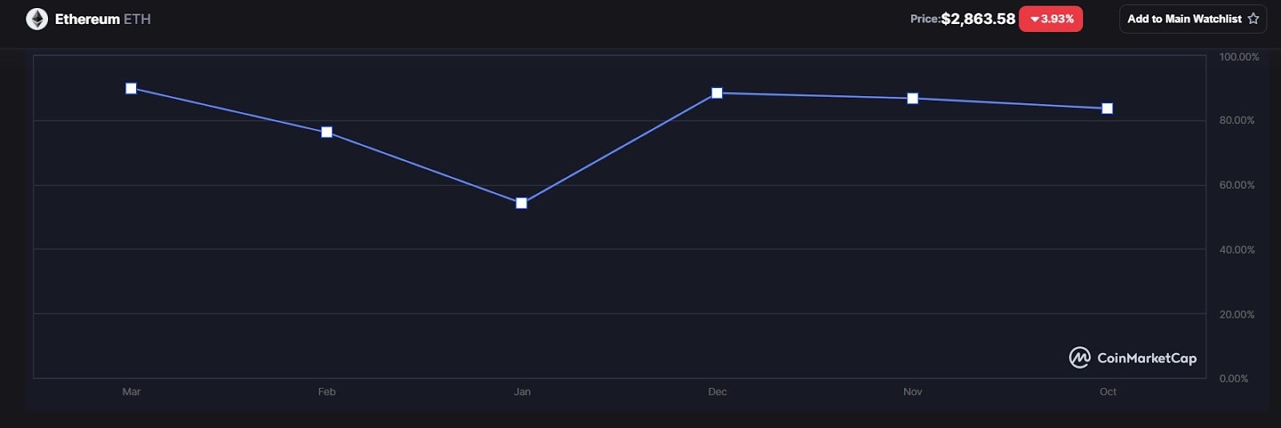This screenshot has height=428, width=1281.
Task: Click the red -3.93% price change badge
Action: [x=1050, y=18]
